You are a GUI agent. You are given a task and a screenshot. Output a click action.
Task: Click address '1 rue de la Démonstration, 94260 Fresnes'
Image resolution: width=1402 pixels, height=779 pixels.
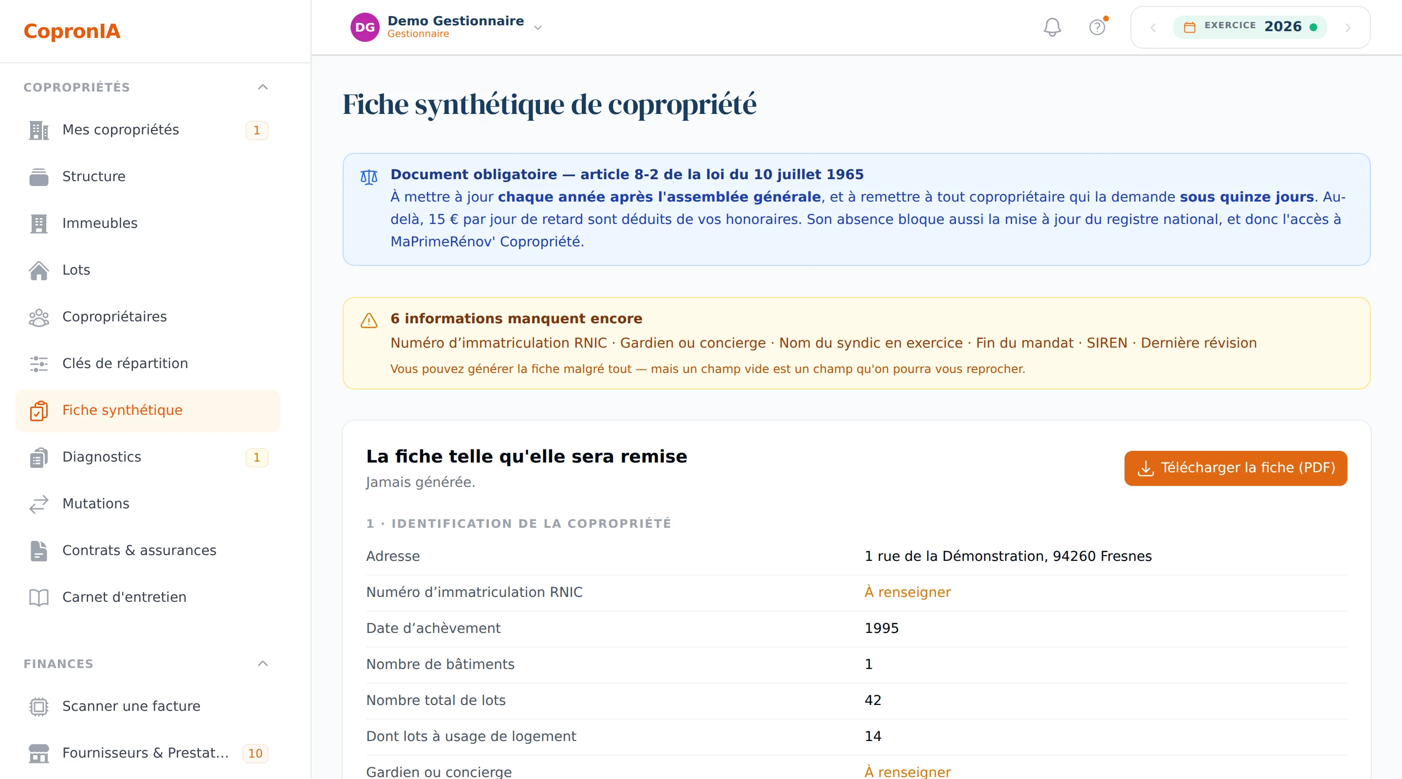click(x=1008, y=556)
